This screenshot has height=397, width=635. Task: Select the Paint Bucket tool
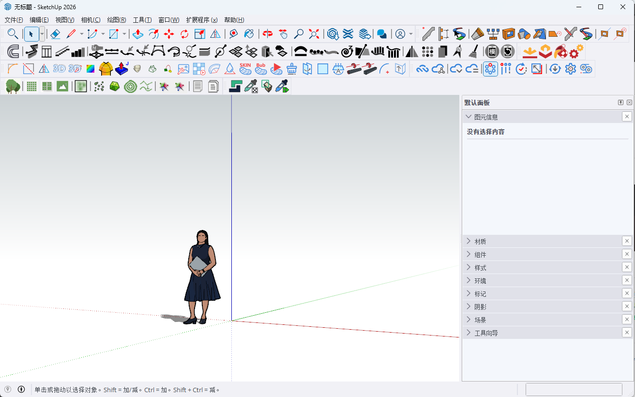(249, 34)
